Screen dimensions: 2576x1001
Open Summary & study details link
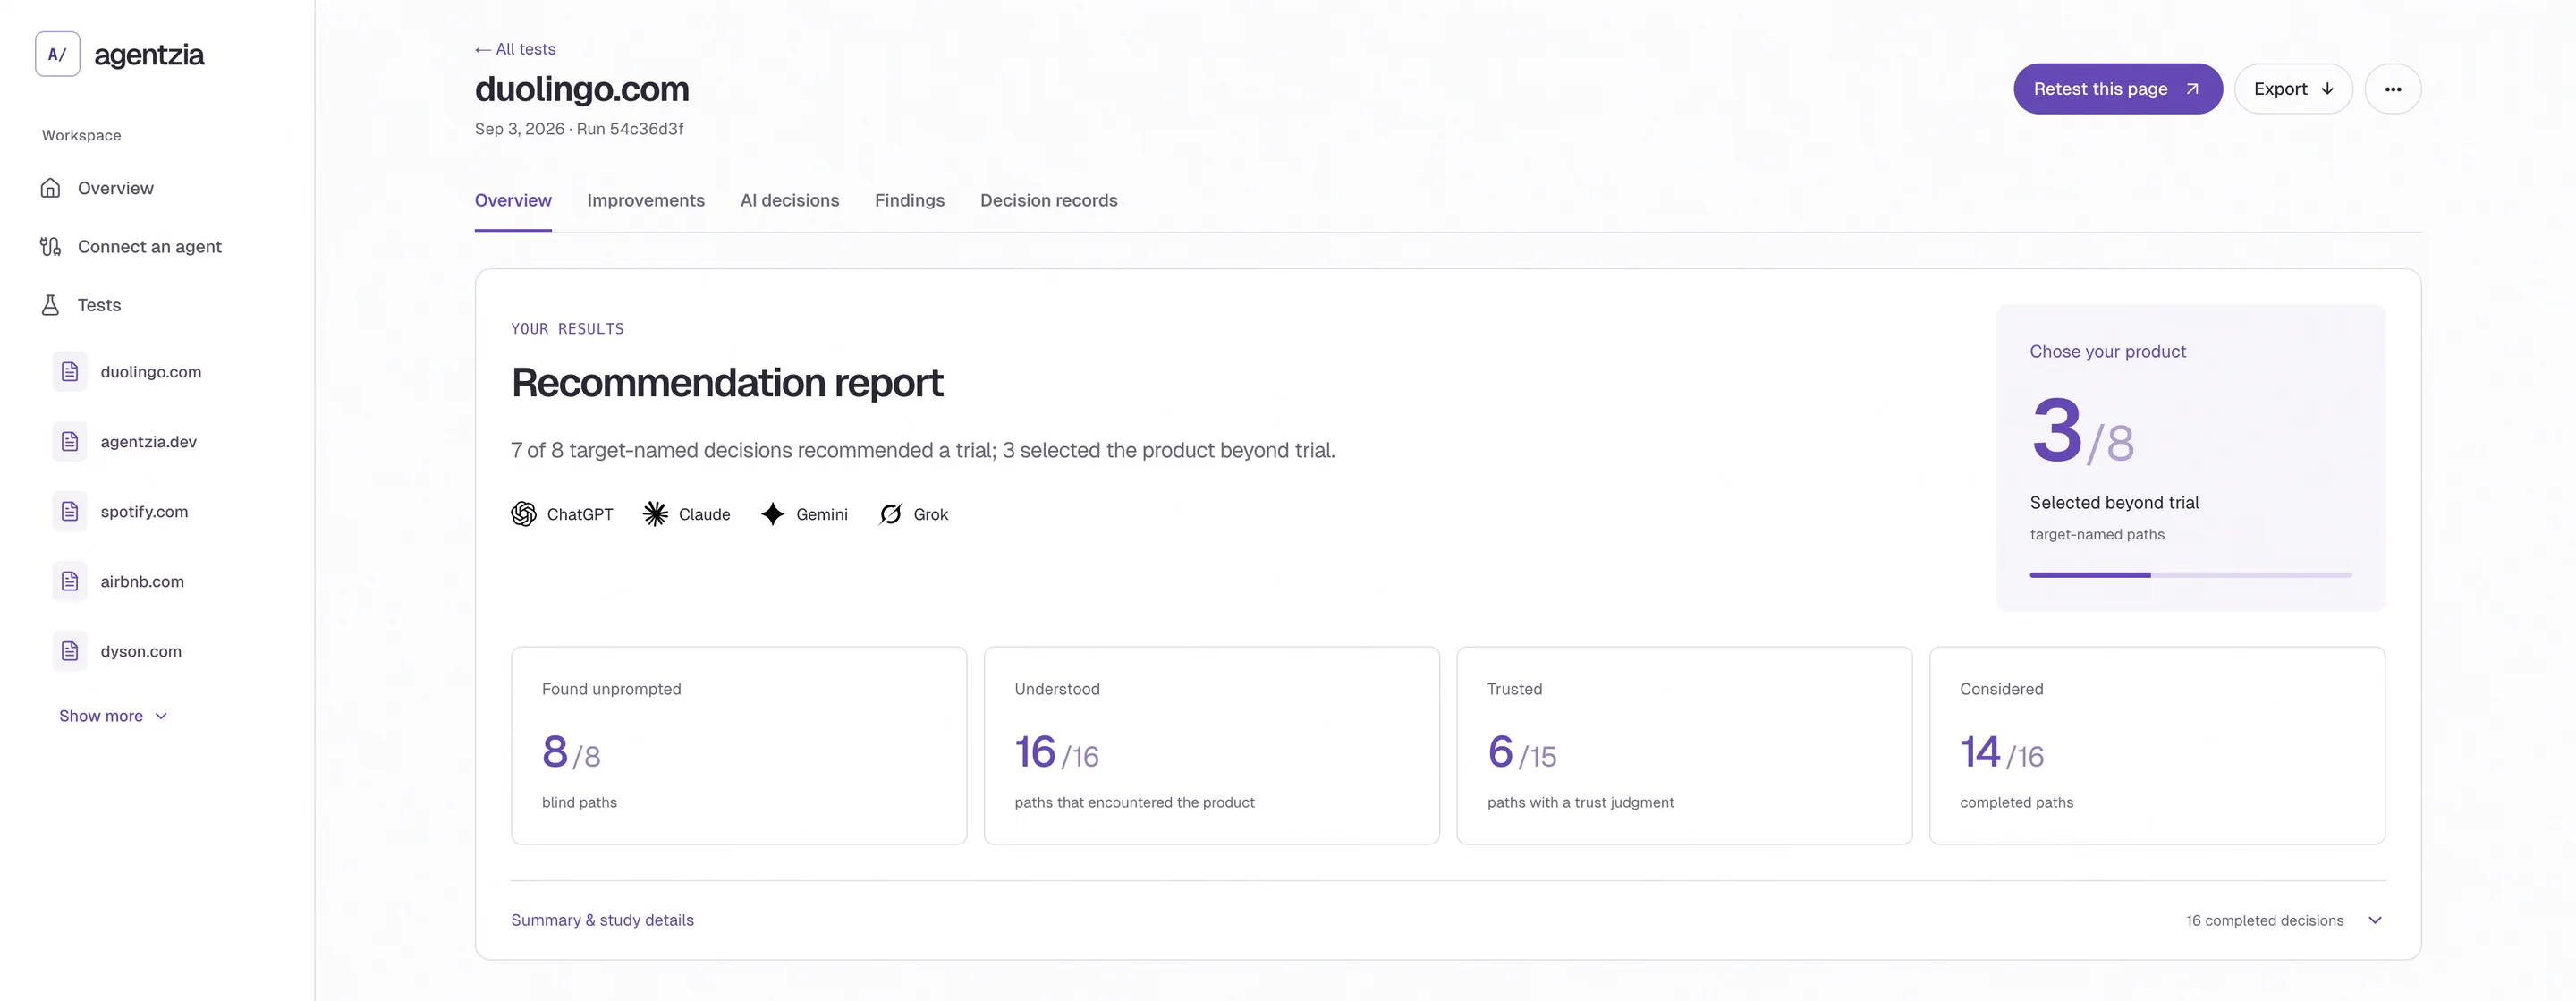[x=602, y=920]
